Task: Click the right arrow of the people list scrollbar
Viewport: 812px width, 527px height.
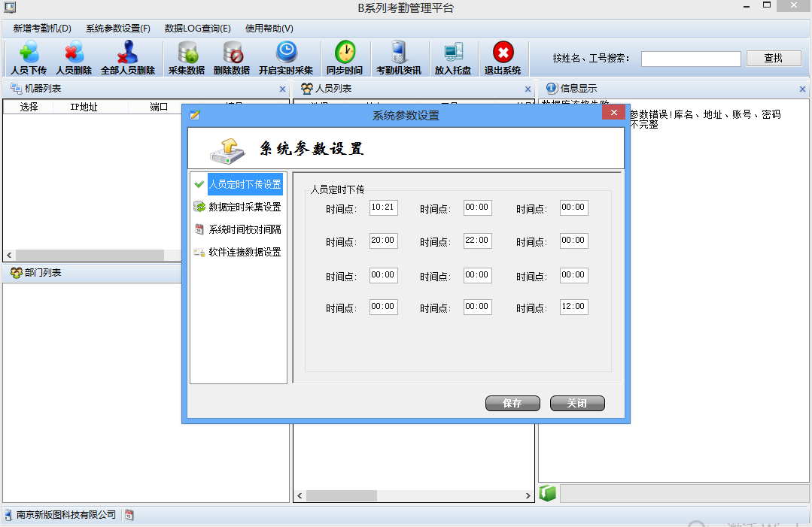Action: [x=528, y=495]
